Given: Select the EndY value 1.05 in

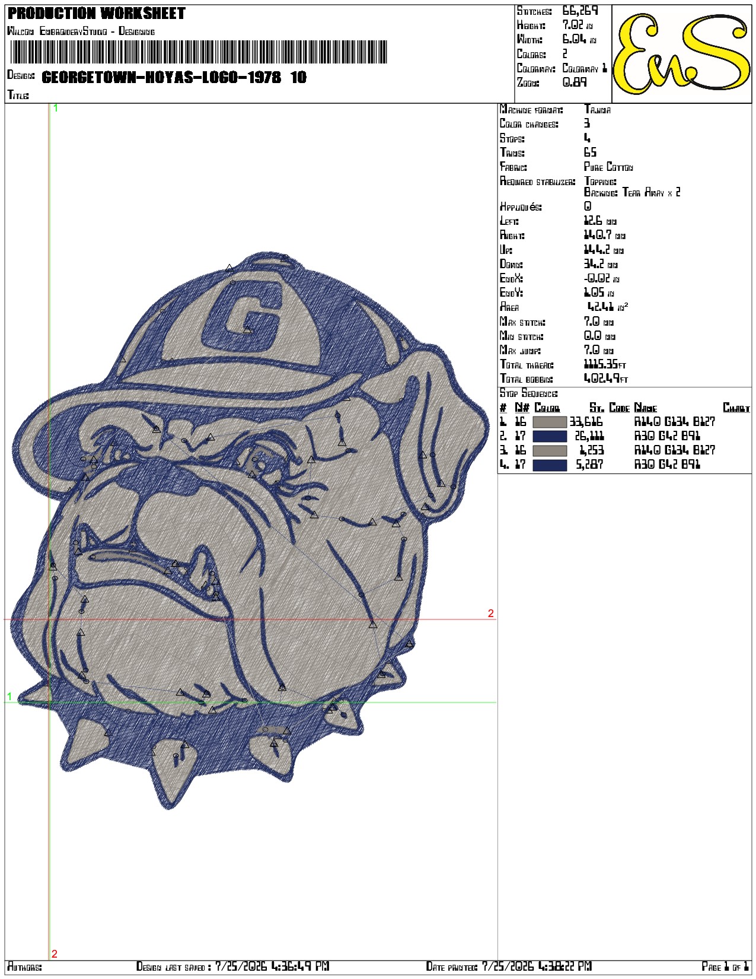Looking at the screenshot, I should [x=599, y=293].
